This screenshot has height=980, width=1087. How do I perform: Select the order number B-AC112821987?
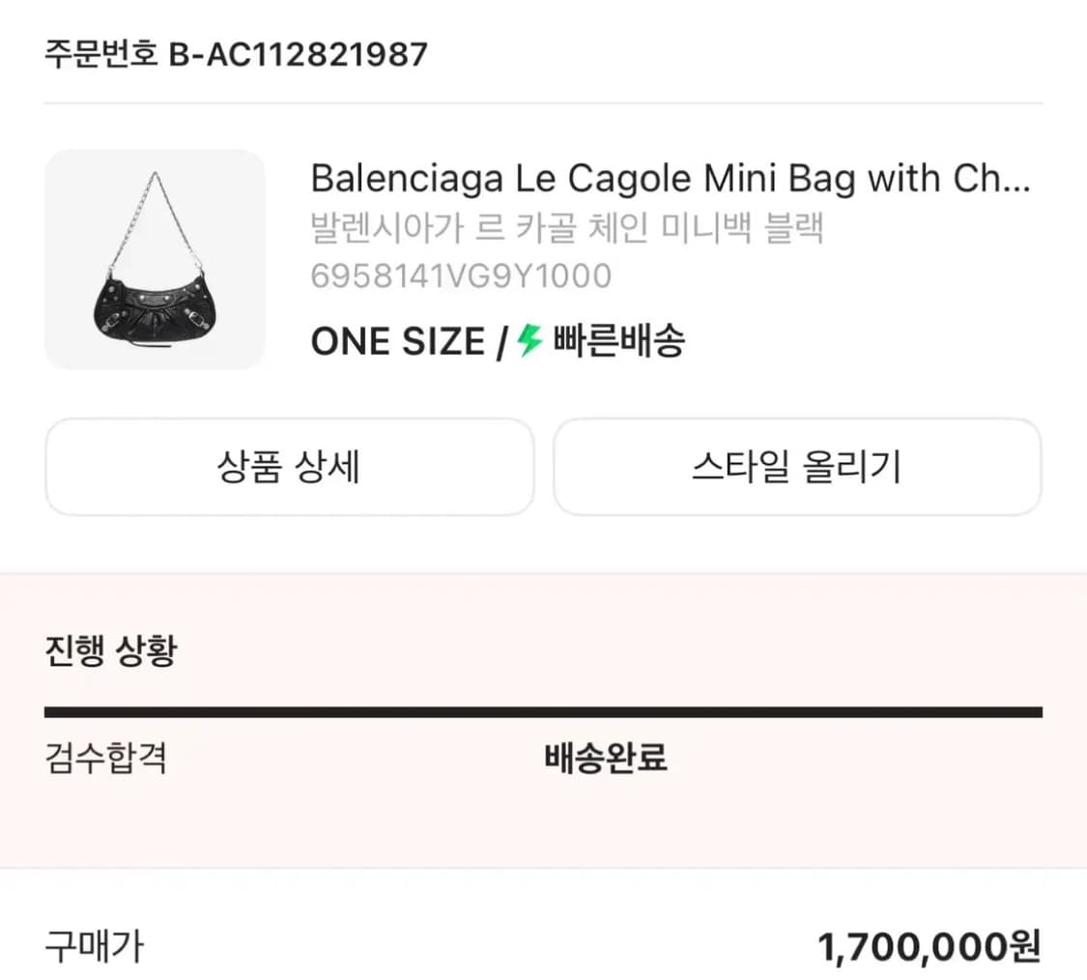click(x=300, y=55)
